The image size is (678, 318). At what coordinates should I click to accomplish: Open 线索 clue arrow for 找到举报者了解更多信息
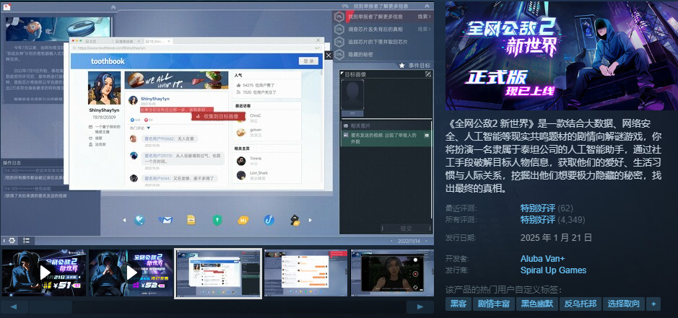tap(424, 17)
